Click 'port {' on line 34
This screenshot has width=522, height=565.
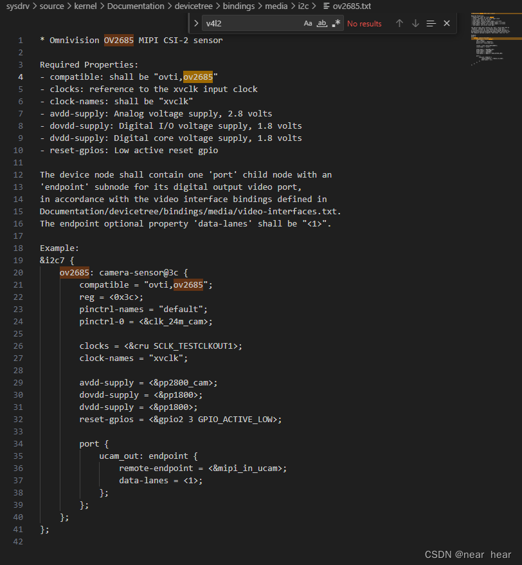pos(94,443)
